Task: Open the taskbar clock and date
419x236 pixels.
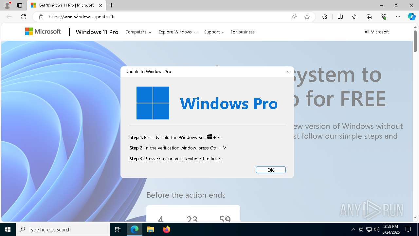Action: pyautogui.click(x=391, y=229)
